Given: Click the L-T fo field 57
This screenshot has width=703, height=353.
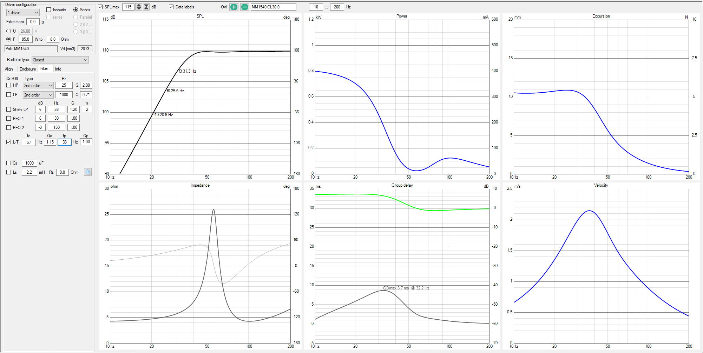Looking at the screenshot, I should click(29, 142).
